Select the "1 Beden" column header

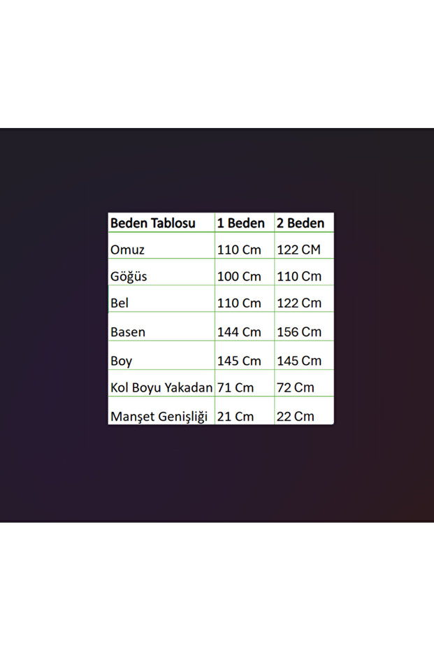pos(240,223)
